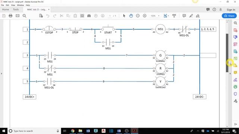Viewport: 239px width, 134px height.
Task: Click the Paste clipboard icon
Action: click(75, 16)
